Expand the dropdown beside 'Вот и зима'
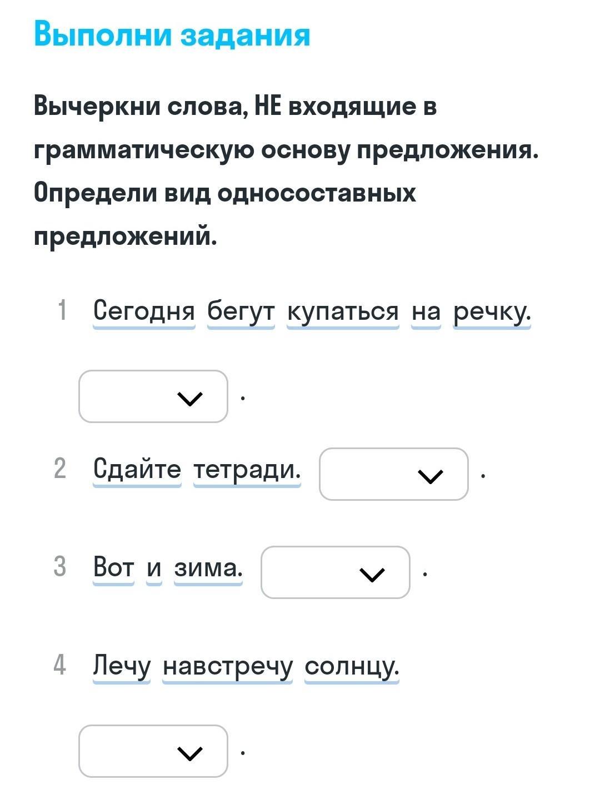The height and width of the screenshot is (805, 600). point(335,572)
